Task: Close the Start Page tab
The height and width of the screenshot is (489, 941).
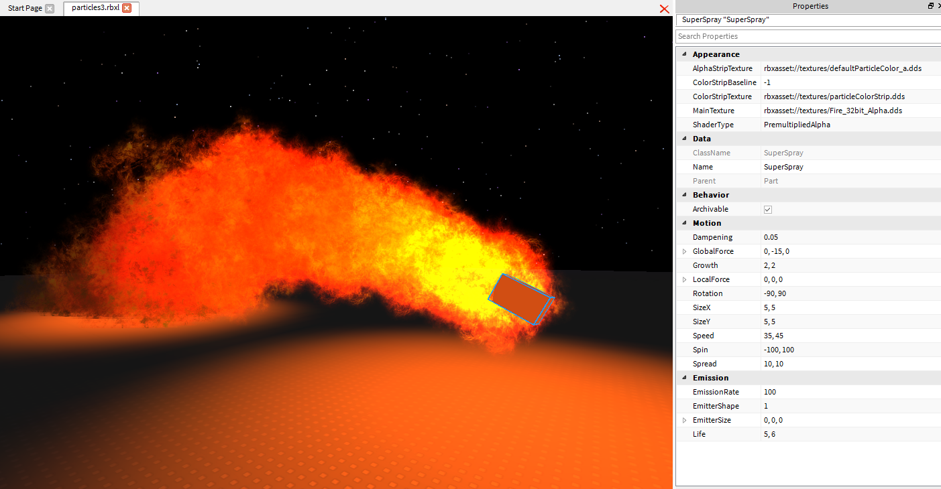Action: (50, 8)
